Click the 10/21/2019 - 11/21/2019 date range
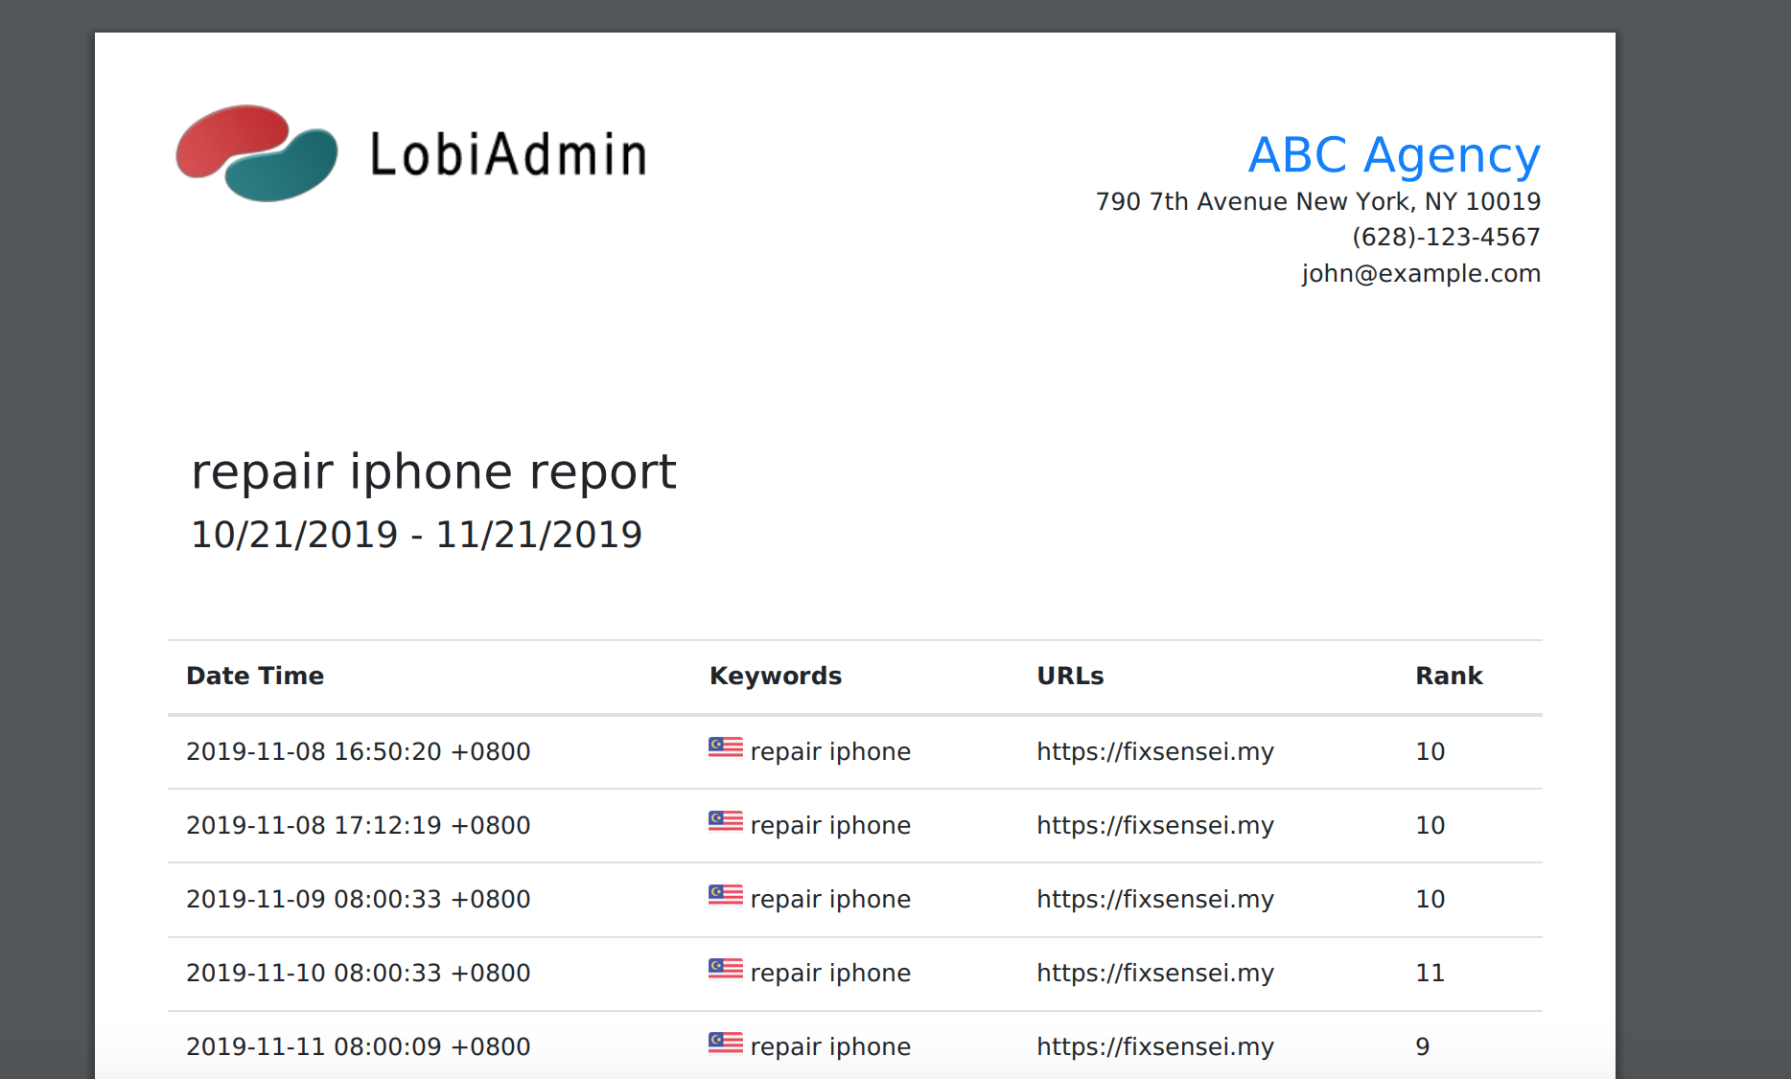 (x=416, y=535)
